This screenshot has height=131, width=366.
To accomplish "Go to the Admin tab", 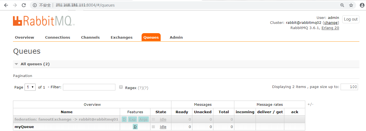I will [x=176, y=37].
